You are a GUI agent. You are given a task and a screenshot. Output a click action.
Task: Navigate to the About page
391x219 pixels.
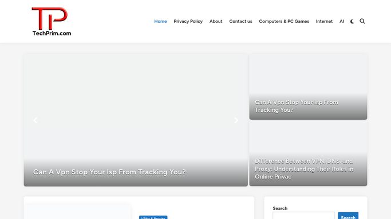click(216, 21)
